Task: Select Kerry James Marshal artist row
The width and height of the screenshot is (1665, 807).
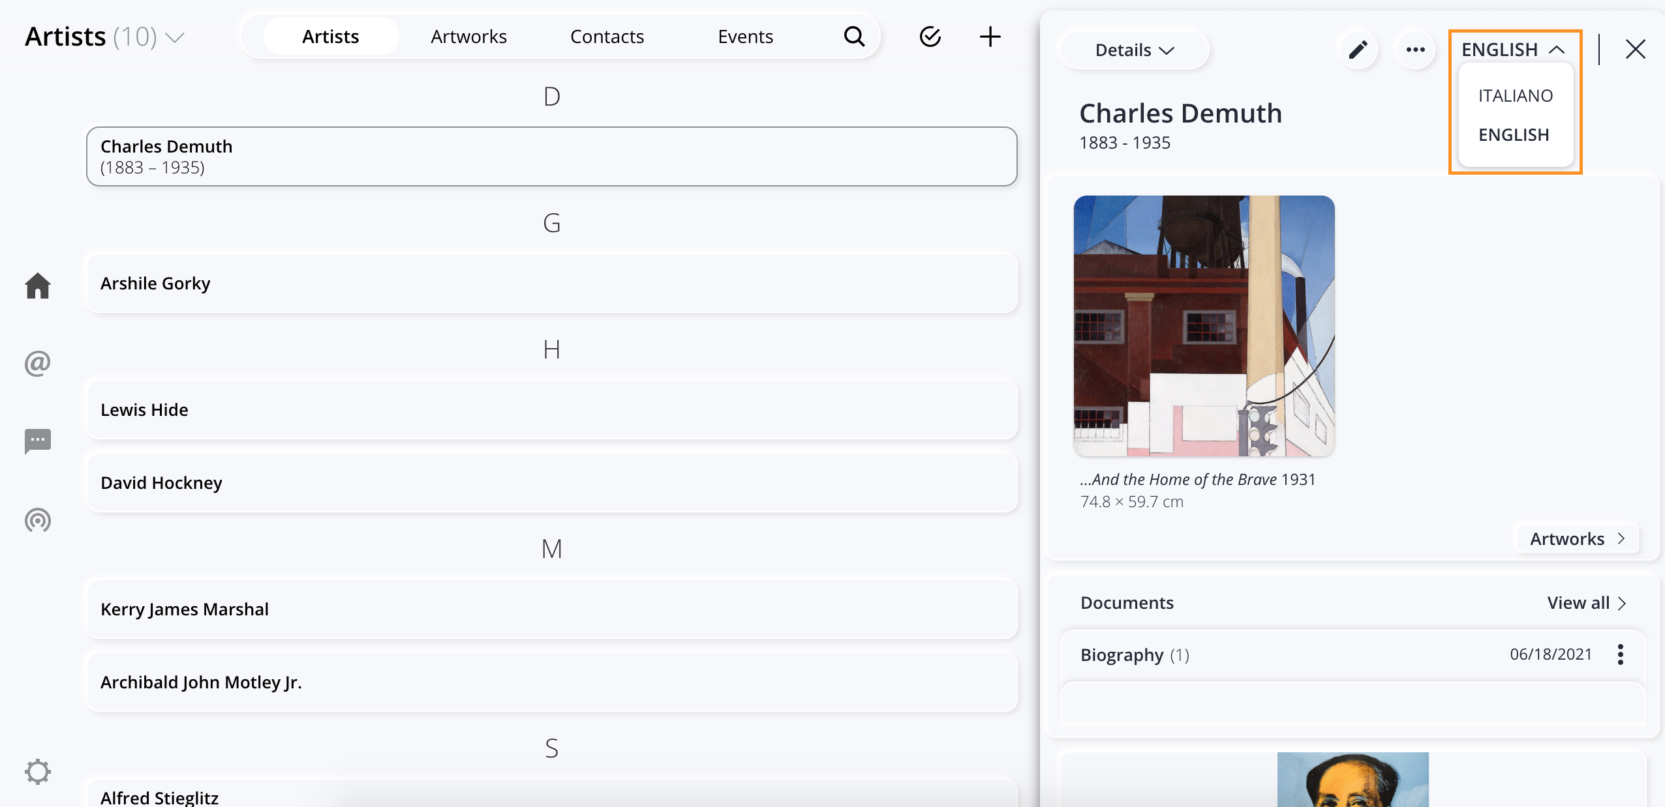Action: coord(552,609)
